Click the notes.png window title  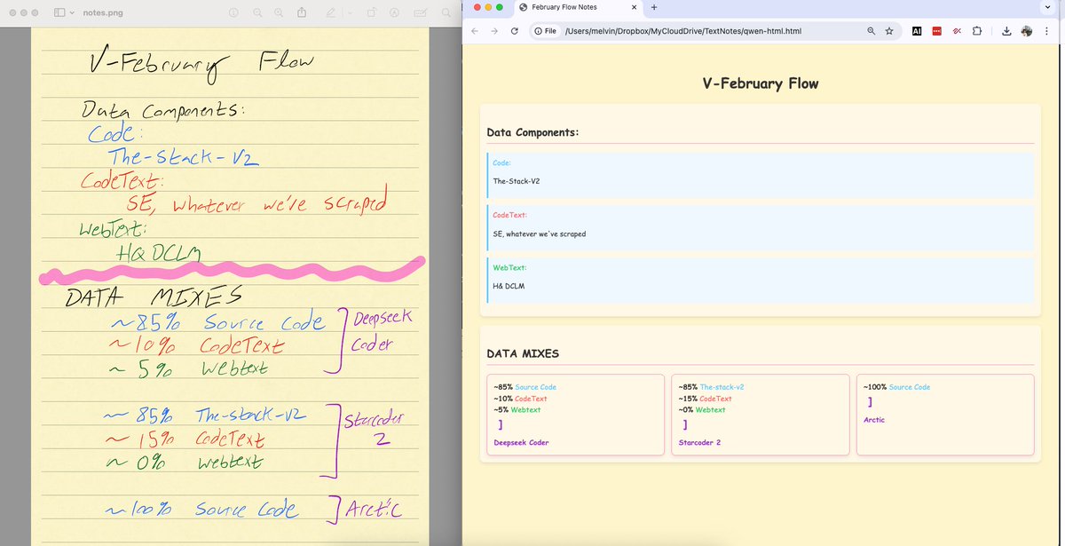point(104,13)
